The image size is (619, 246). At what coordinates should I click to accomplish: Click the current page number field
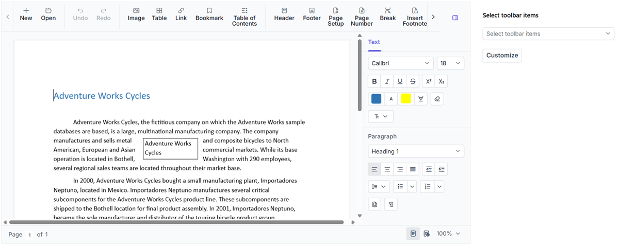(29, 235)
